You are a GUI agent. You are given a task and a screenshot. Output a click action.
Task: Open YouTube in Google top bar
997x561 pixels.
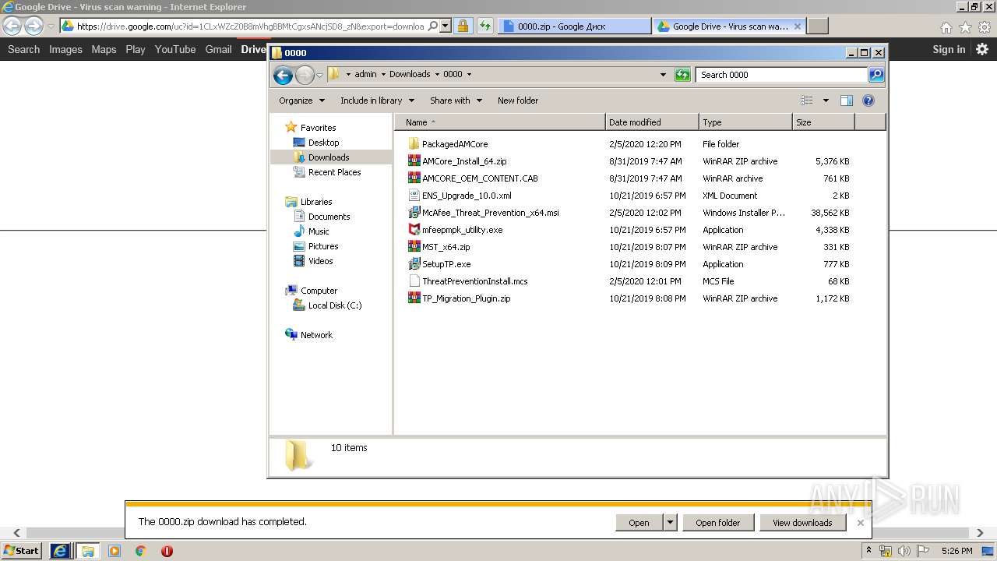(x=175, y=49)
